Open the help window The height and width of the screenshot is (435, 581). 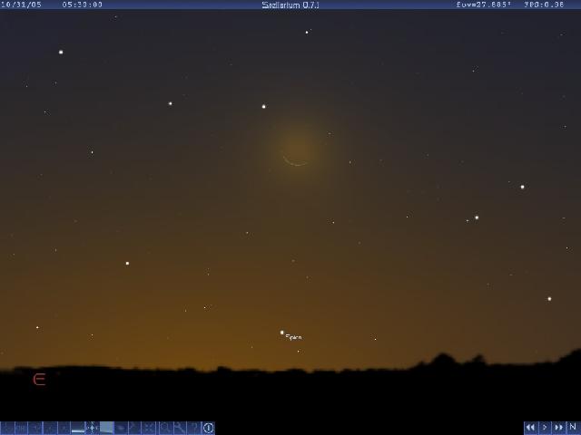[x=193, y=428]
